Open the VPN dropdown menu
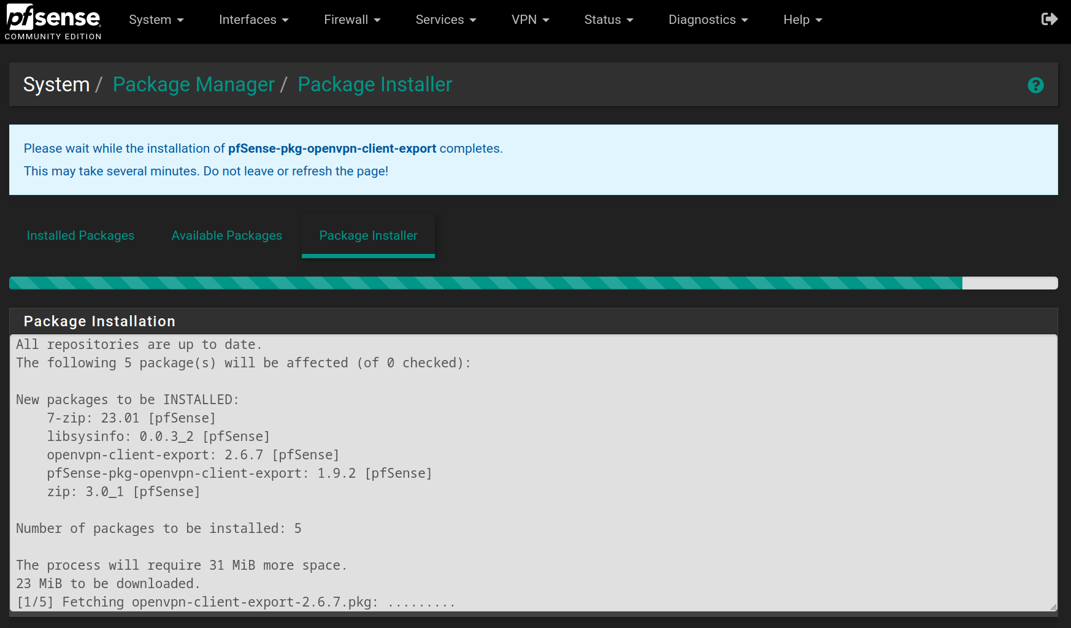Image resolution: width=1071 pixels, height=628 pixels. (531, 20)
